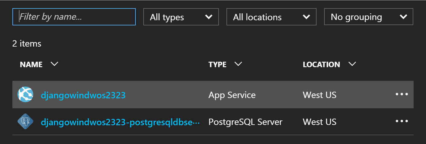Screen dimensions: 426x144
Task: Sort by the LOCATION column header
Action: pos(321,64)
